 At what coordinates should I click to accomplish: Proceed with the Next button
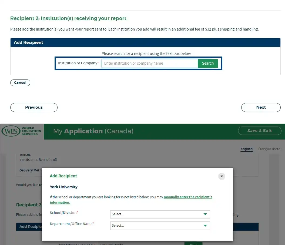coord(261,108)
